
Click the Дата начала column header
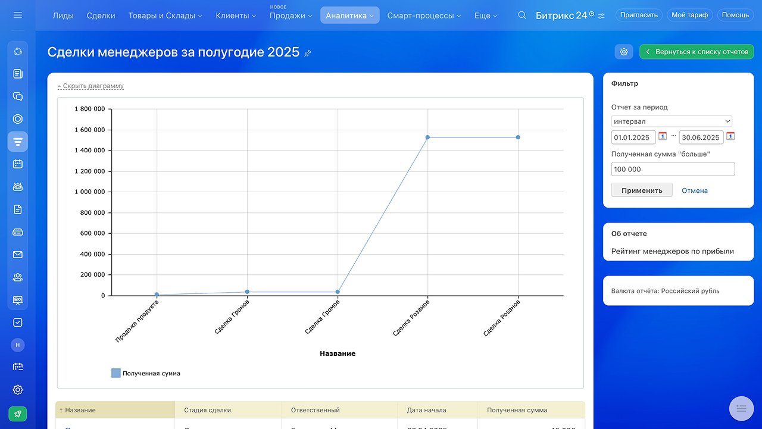(438, 410)
